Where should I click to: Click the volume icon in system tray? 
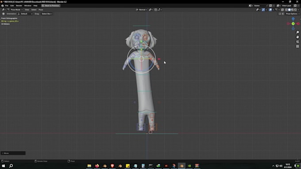click(x=281, y=166)
